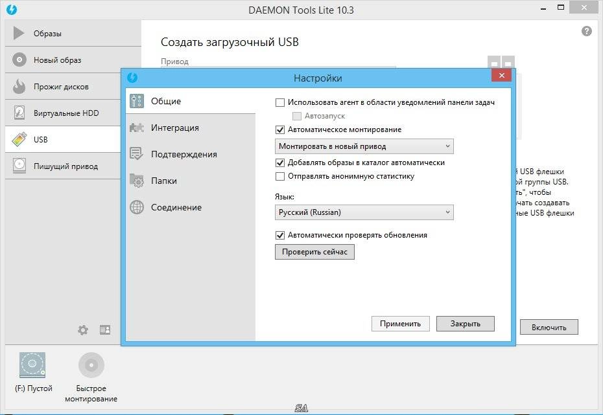Click the Язык: label
Viewport: 603px width, 415px height.
pos(285,197)
